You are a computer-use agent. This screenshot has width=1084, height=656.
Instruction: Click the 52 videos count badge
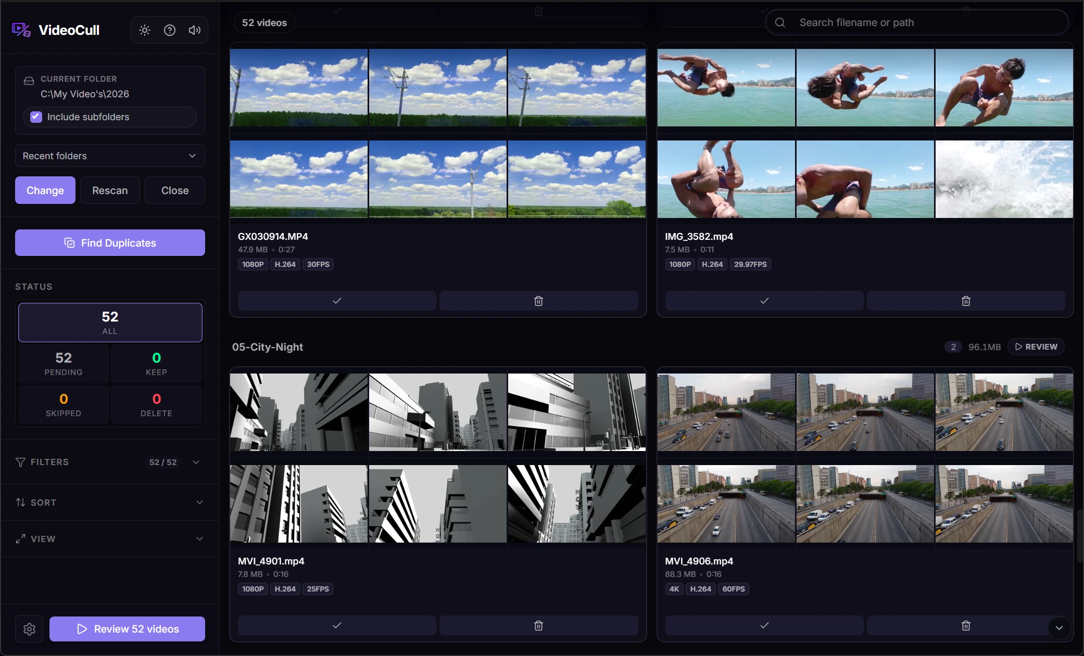[264, 22]
